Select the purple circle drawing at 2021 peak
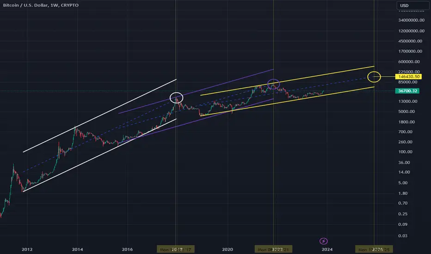The width and height of the screenshot is (431, 254). click(273, 85)
